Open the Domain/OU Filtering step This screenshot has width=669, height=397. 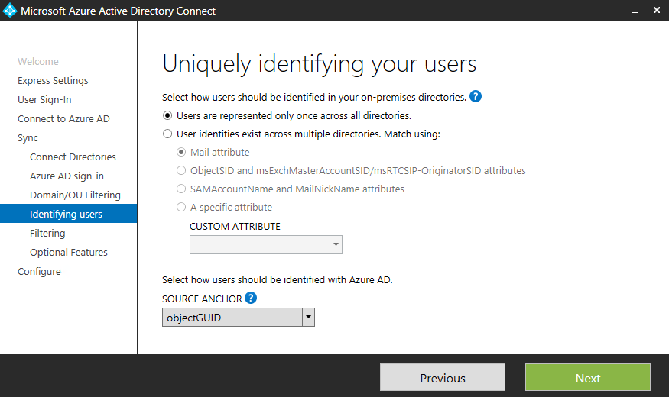point(75,195)
